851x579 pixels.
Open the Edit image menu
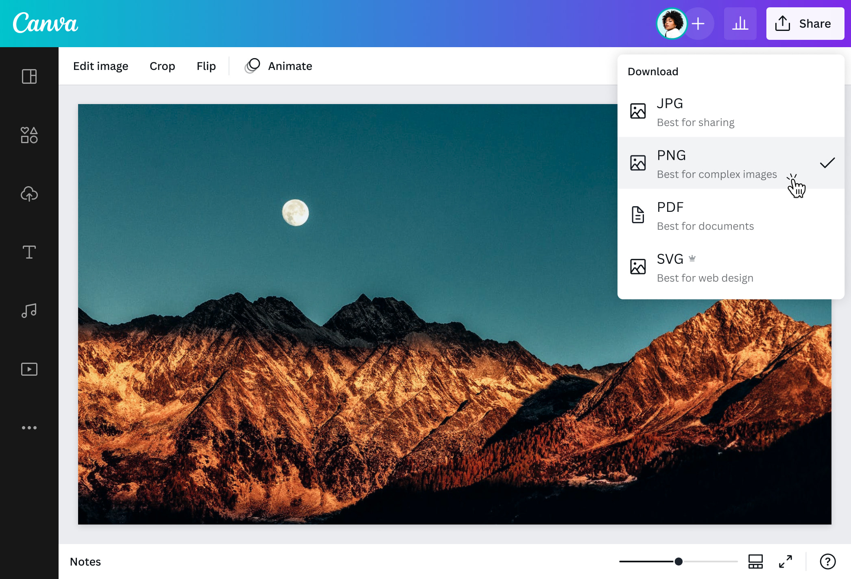[x=101, y=66]
